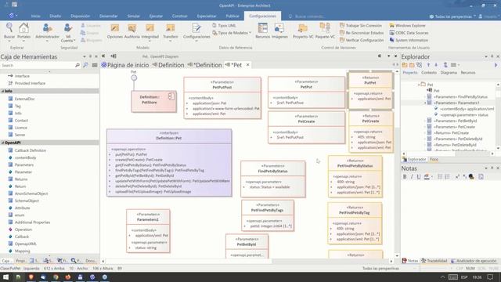Select the PetFindPetsByStatus returns element on diagram
This screenshot has width=501, height=282.
click(355, 177)
